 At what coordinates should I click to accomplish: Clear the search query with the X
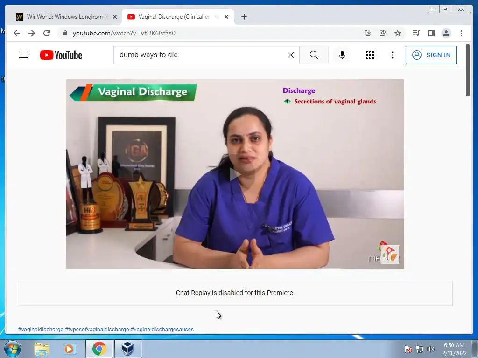coord(291,55)
